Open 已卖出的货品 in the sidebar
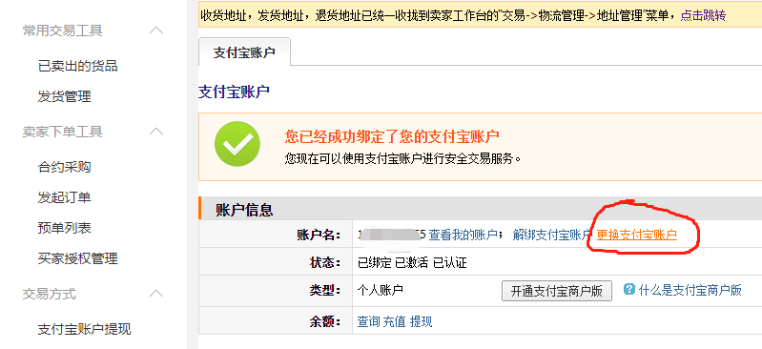Screen dimensions: 762x349 point(78,66)
